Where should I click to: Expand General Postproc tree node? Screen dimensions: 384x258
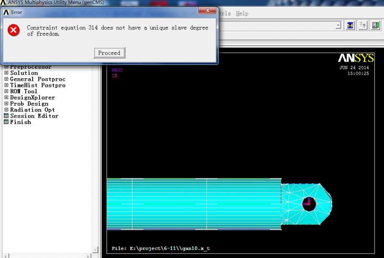tap(6, 79)
